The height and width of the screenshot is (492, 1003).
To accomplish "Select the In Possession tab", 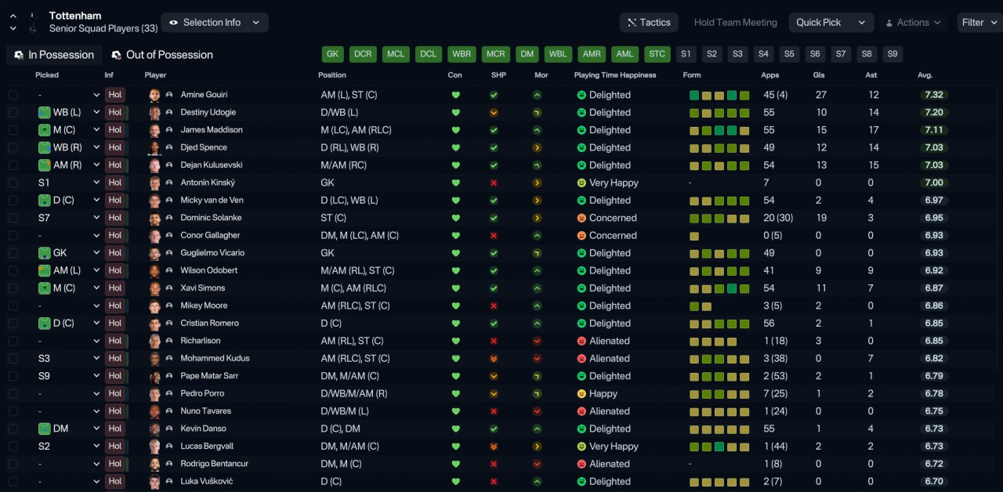I will tap(54, 55).
